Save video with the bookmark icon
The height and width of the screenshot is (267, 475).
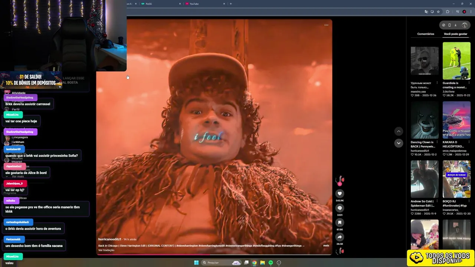click(340, 222)
